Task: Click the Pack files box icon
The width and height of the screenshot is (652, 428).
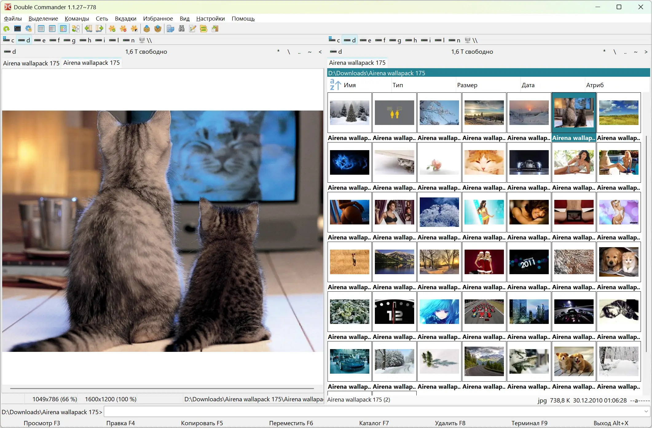Action: (147, 29)
